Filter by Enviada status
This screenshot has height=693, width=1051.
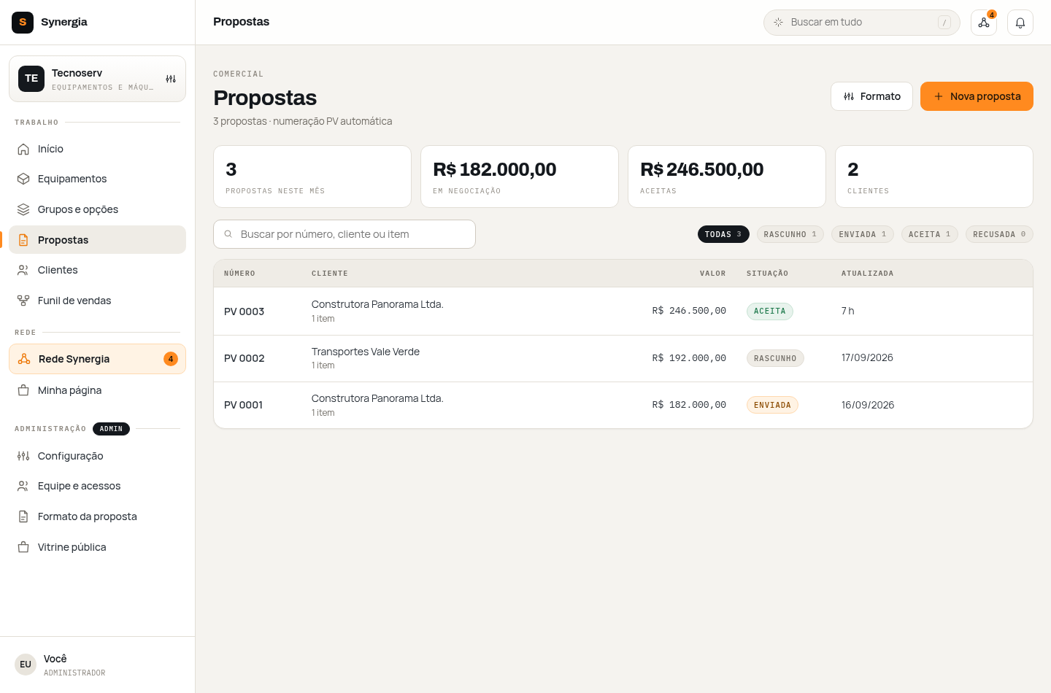coord(863,234)
